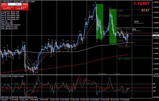Image resolution: width=159 pixels, height=101 pixels.
Task: Select the 'S1 : 1.12023' support label
Action: (x=124, y=47)
